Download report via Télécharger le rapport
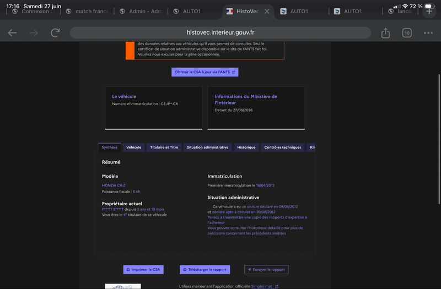 point(205,269)
